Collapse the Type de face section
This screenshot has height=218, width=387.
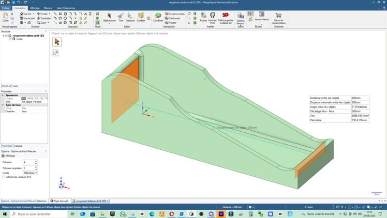point(3,105)
